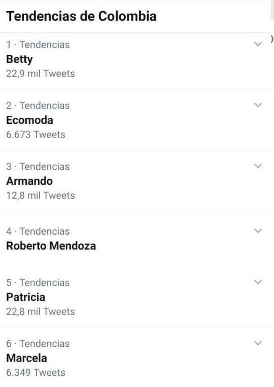Tap the 6.349 Tweets count under Marcela
The height and width of the screenshot is (387, 274).
pyautogui.click(x=35, y=372)
